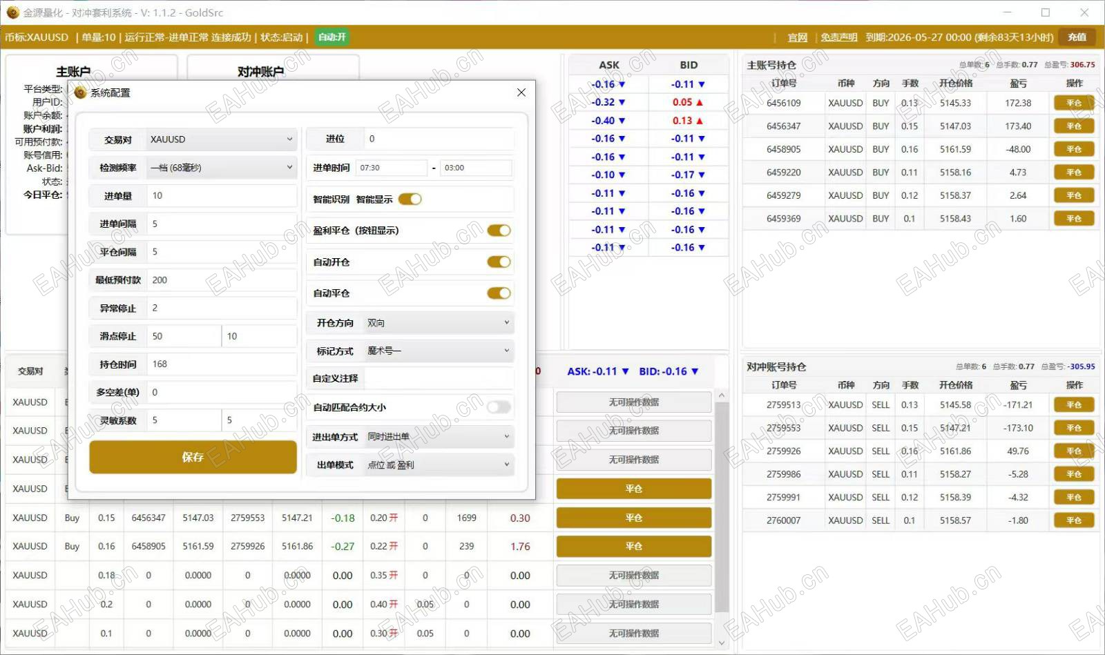Click the ASK column header

click(609, 65)
